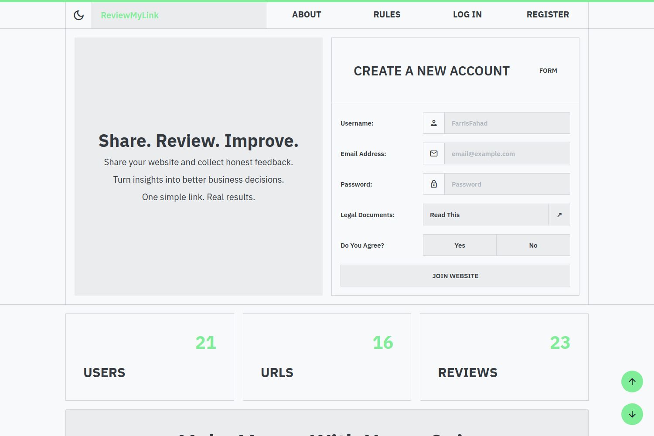Image resolution: width=654 pixels, height=436 pixels.
Task: Open the REGISTER navigation item
Action: pos(548,15)
